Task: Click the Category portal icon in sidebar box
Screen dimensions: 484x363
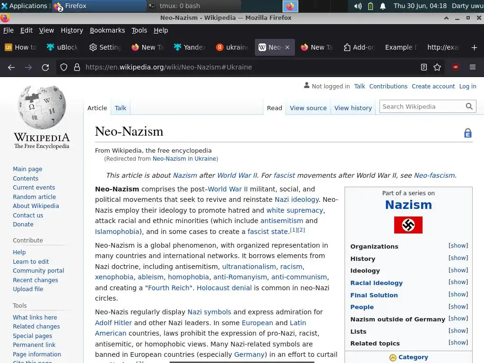Action: 393,357
